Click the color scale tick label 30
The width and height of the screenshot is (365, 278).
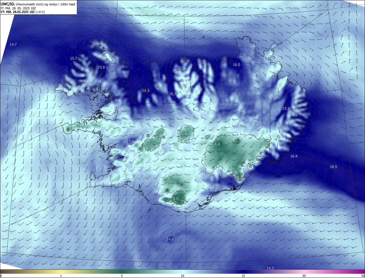tap(304, 276)
